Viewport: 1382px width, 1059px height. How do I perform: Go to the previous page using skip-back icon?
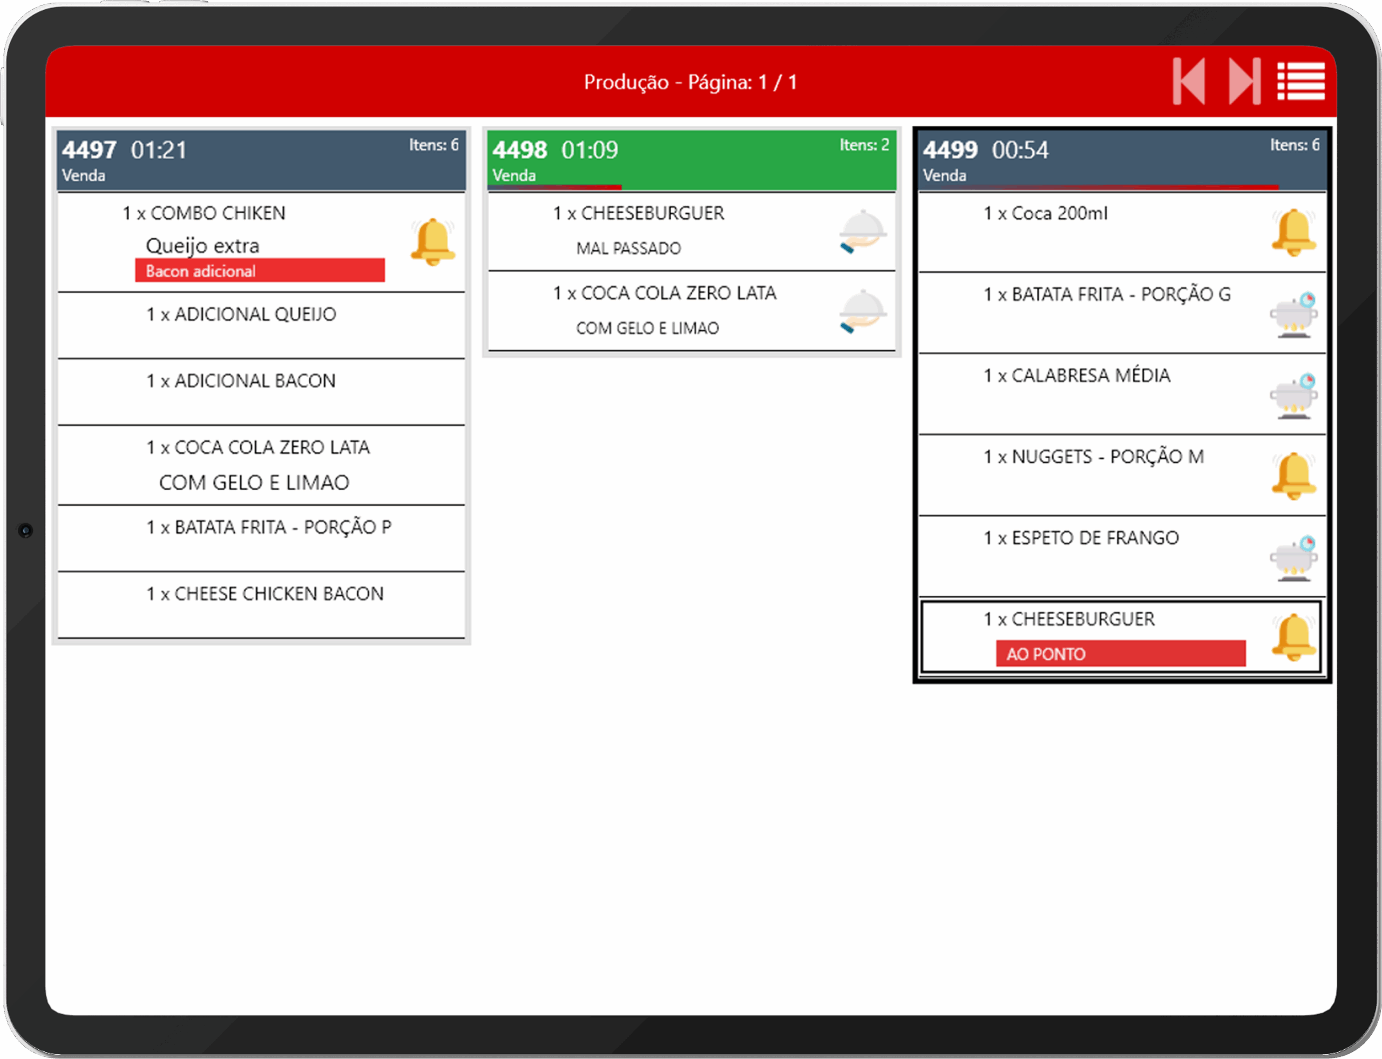1189,82
